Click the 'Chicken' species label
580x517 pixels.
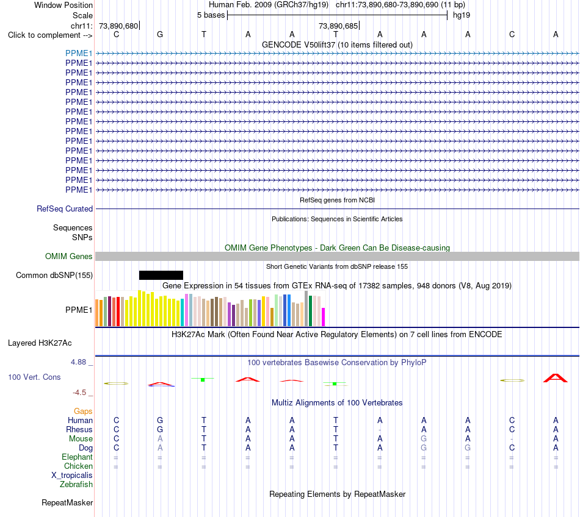click(78, 466)
